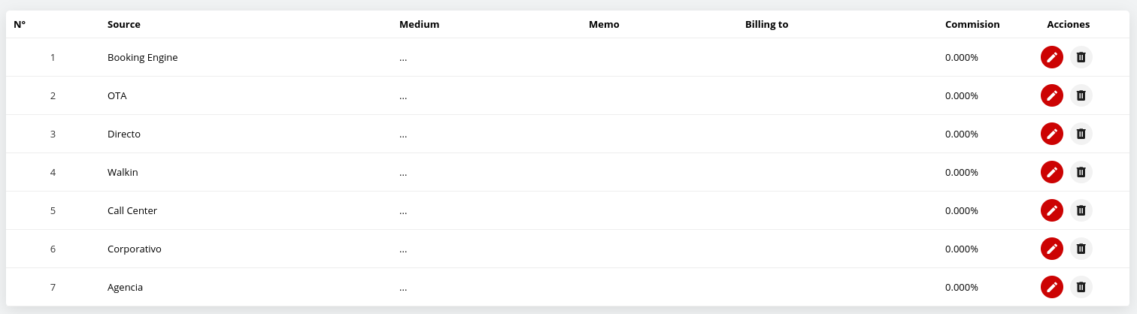This screenshot has height=314, width=1137.
Task: Select the Corporativo source name cell
Action: [135, 249]
